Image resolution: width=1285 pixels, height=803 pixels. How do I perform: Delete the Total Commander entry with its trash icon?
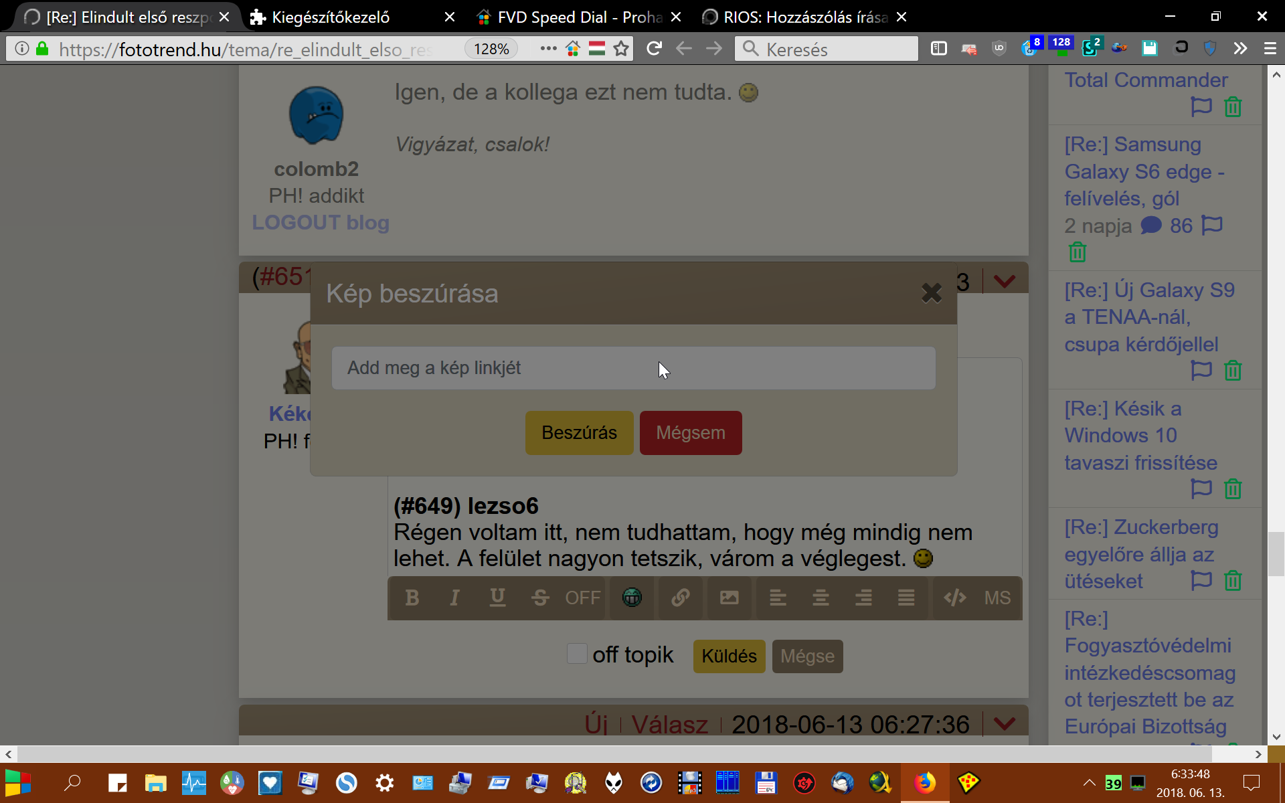click(1233, 107)
